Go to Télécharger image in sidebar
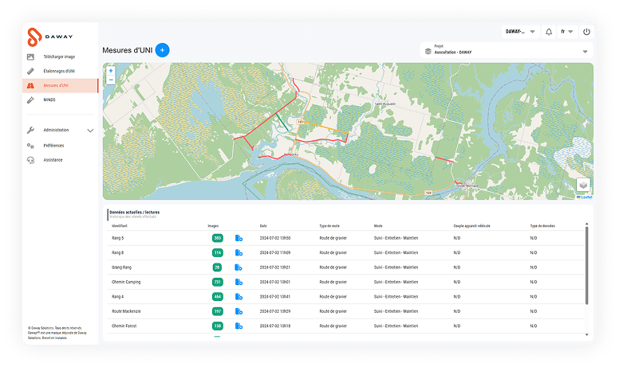The width and height of the screenshot is (619, 367). [58, 57]
